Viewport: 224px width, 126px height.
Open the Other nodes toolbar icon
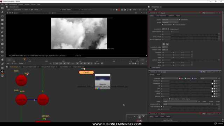tap(2, 68)
